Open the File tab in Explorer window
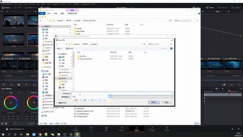This screenshot has width=243, height=137. click(42, 14)
